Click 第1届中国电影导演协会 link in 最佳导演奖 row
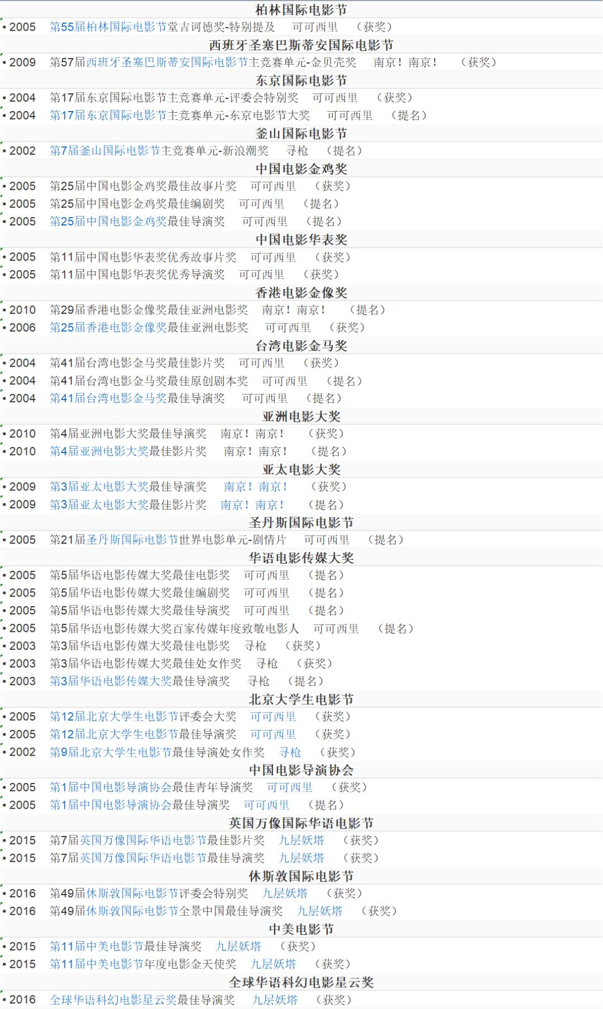 pyautogui.click(x=111, y=805)
